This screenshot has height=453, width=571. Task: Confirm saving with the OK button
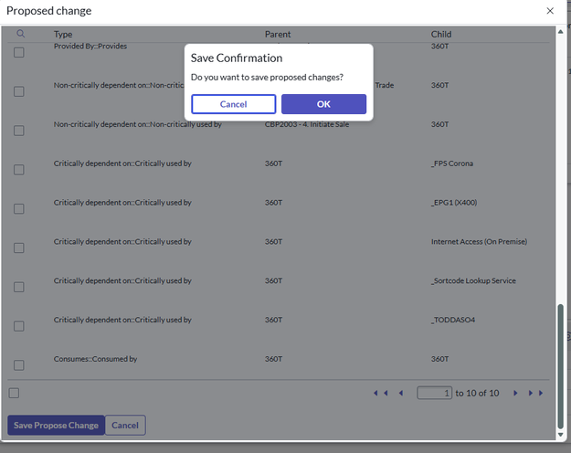323,104
